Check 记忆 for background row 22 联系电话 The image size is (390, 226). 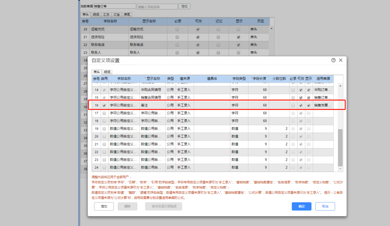pyautogui.click(x=218, y=45)
